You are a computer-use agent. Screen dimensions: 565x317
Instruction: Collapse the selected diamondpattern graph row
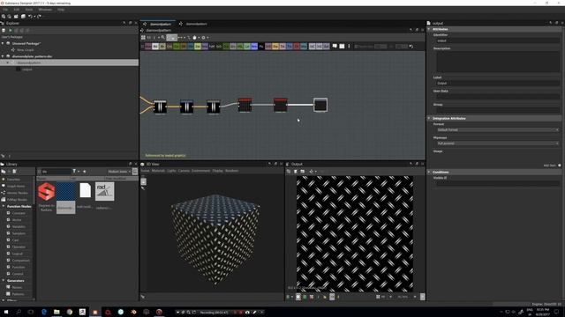pyautogui.click(x=7, y=63)
